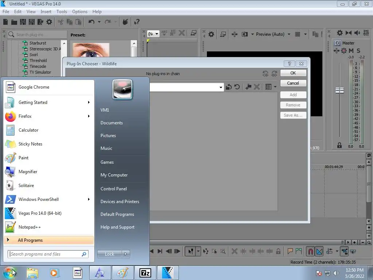373x280 pixels.
Task: Open the View menu
Action: [31, 11]
